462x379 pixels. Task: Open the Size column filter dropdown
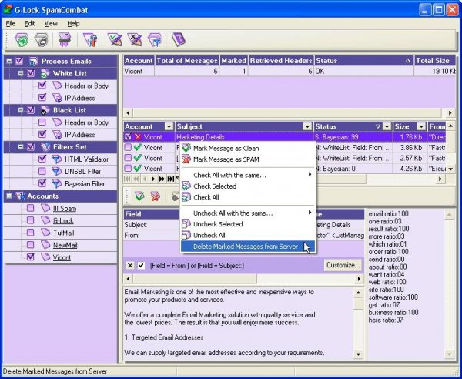pos(422,127)
